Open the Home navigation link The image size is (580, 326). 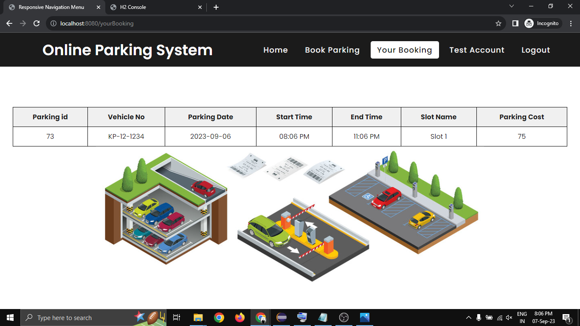click(276, 50)
